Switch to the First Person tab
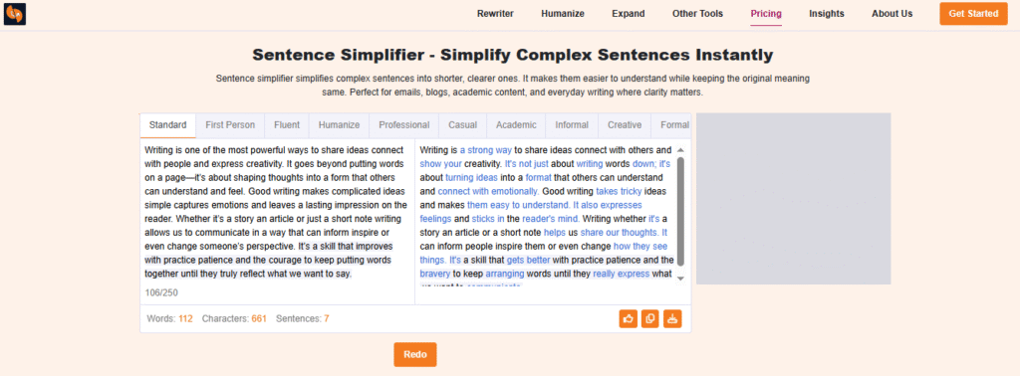The width and height of the screenshot is (1020, 376). [230, 125]
